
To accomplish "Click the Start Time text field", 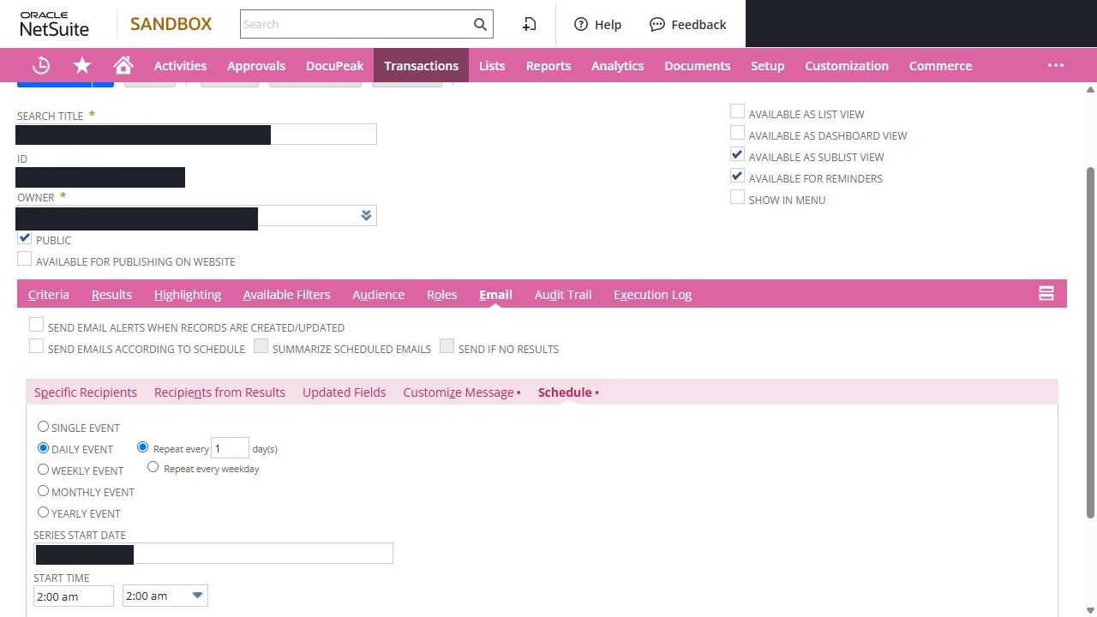I will point(74,596).
